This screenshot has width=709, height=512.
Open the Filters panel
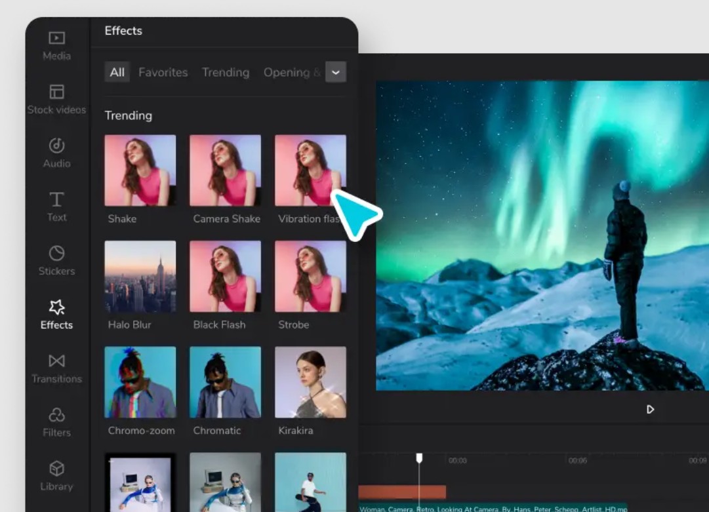point(57,415)
